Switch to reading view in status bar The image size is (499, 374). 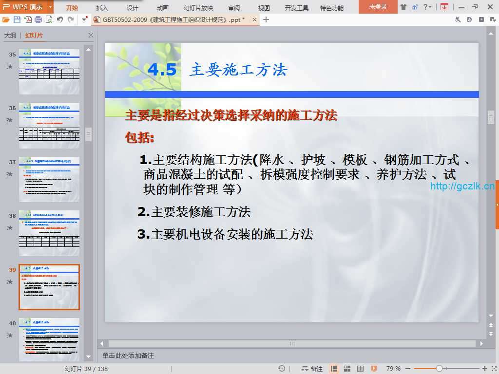pyautogui.click(x=360, y=369)
